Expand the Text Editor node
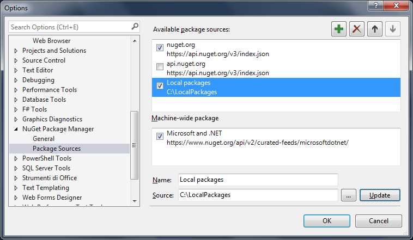 [16, 70]
